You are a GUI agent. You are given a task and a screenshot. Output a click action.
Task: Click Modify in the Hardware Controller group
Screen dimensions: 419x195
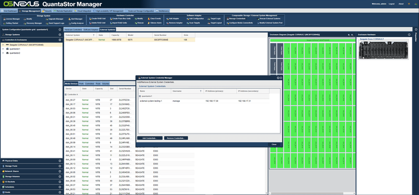click(x=139, y=19)
